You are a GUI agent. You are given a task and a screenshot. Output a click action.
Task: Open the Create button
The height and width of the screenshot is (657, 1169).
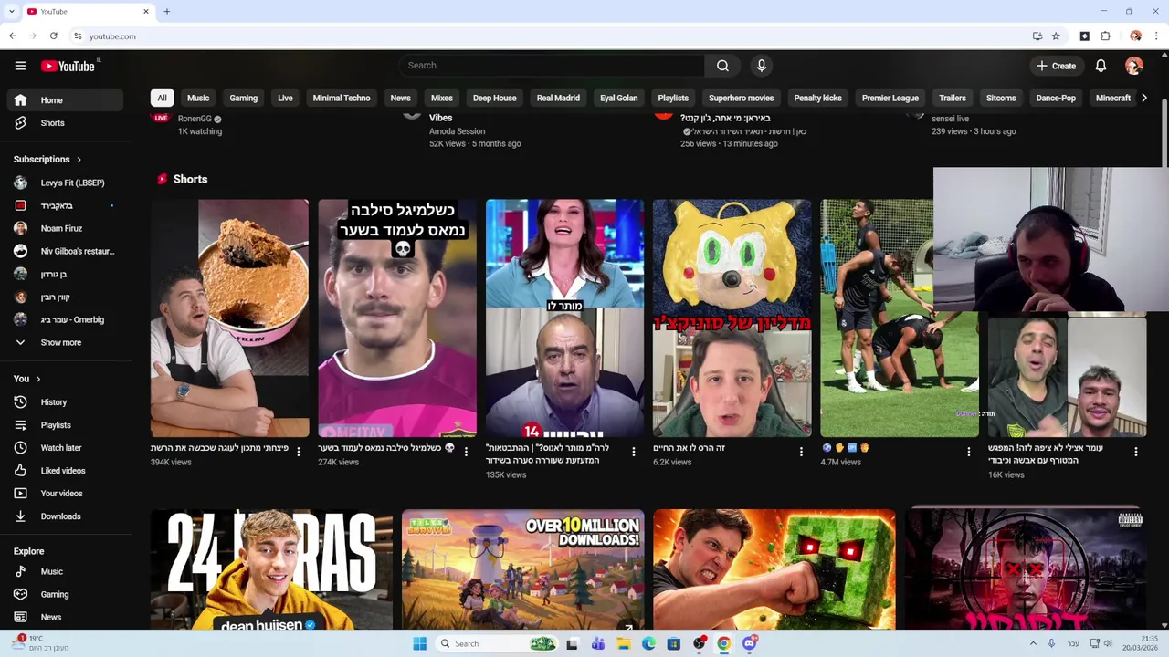click(1056, 66)
